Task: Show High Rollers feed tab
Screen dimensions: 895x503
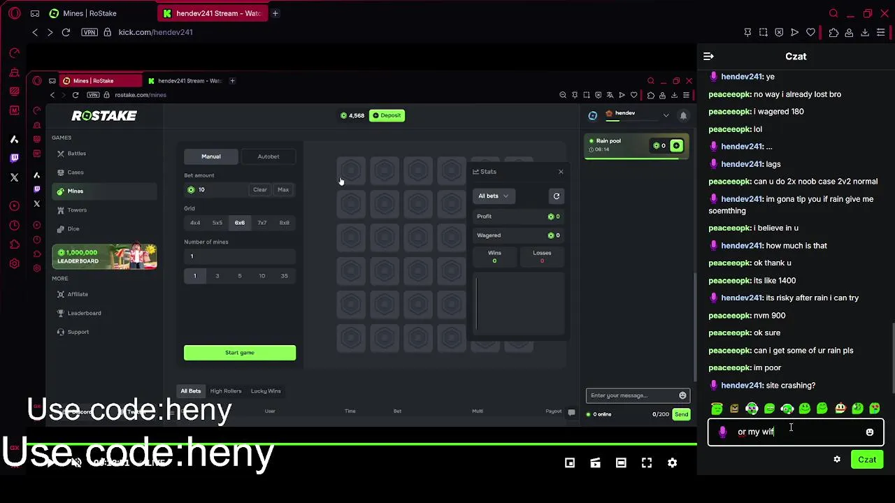Action: tap(226, 391)
